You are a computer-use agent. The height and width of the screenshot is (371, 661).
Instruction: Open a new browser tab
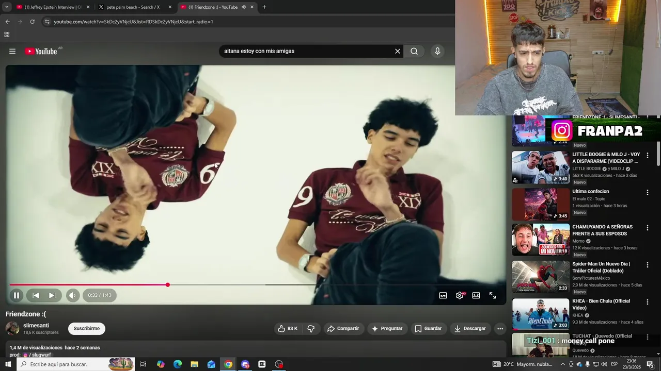tap(264, 7)
